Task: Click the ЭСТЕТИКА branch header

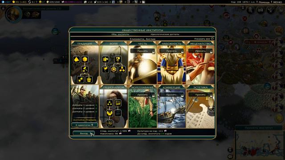Action: click(200, 87)
